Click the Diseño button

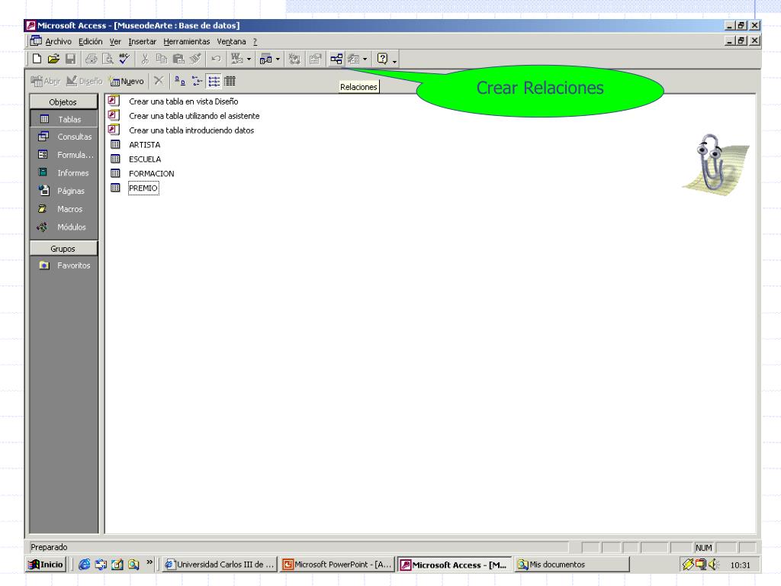pos(84,81)
